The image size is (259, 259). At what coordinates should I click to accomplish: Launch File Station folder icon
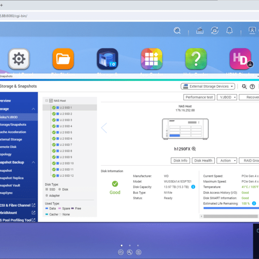63,59
